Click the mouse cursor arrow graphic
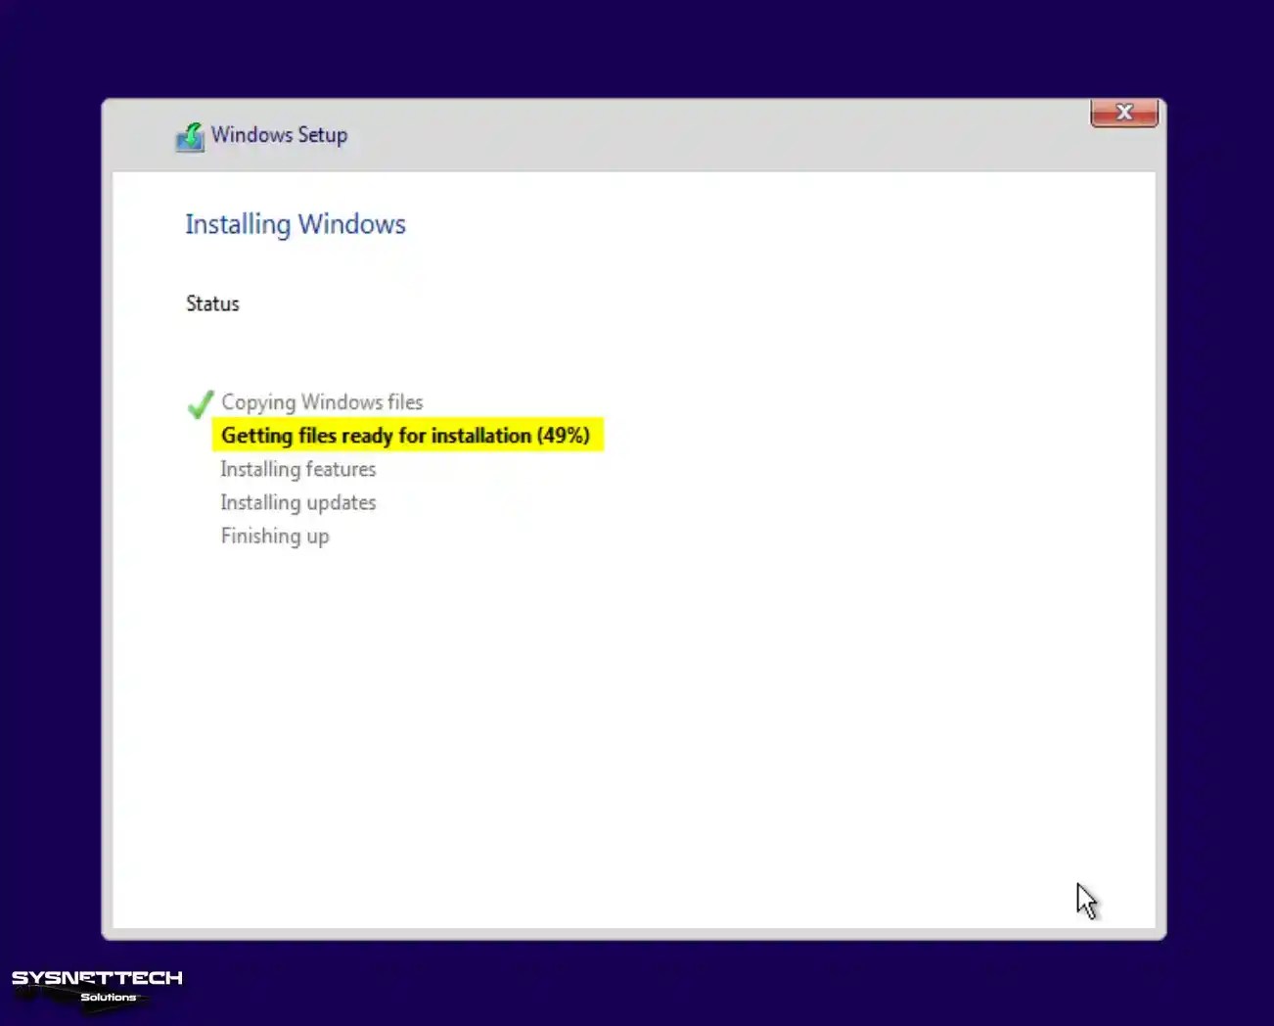1274x1026 pixels. pyautogui.click(x=1088, y=901)
